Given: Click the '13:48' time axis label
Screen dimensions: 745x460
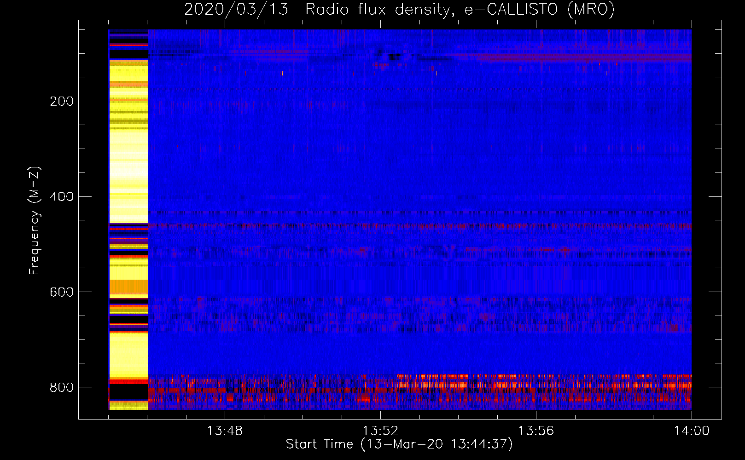Looking at the screenshot, I should (x=225, y=431).
